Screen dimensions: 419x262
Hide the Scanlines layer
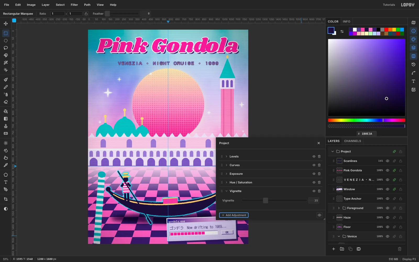click(x=388, y=161)
